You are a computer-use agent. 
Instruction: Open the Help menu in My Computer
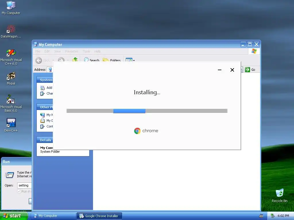click(98, 51)
